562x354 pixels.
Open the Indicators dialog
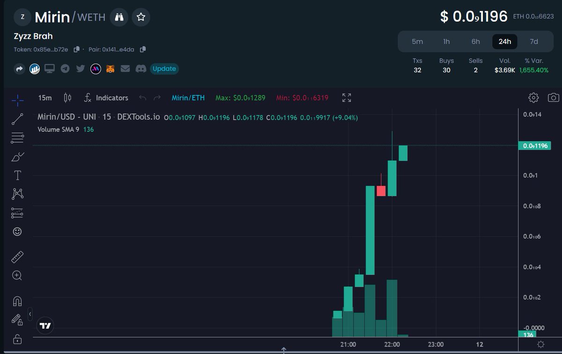[x=106, y=98]
